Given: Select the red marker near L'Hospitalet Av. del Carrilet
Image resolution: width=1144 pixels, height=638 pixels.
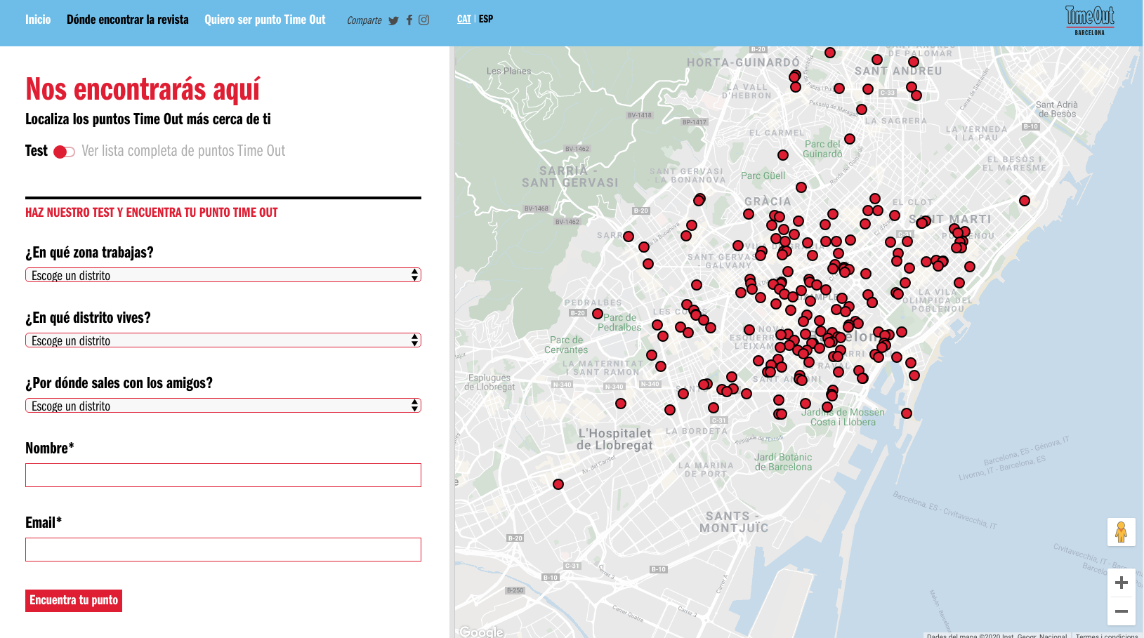Looking at the screenshot, I should click(x=558, y=484).
